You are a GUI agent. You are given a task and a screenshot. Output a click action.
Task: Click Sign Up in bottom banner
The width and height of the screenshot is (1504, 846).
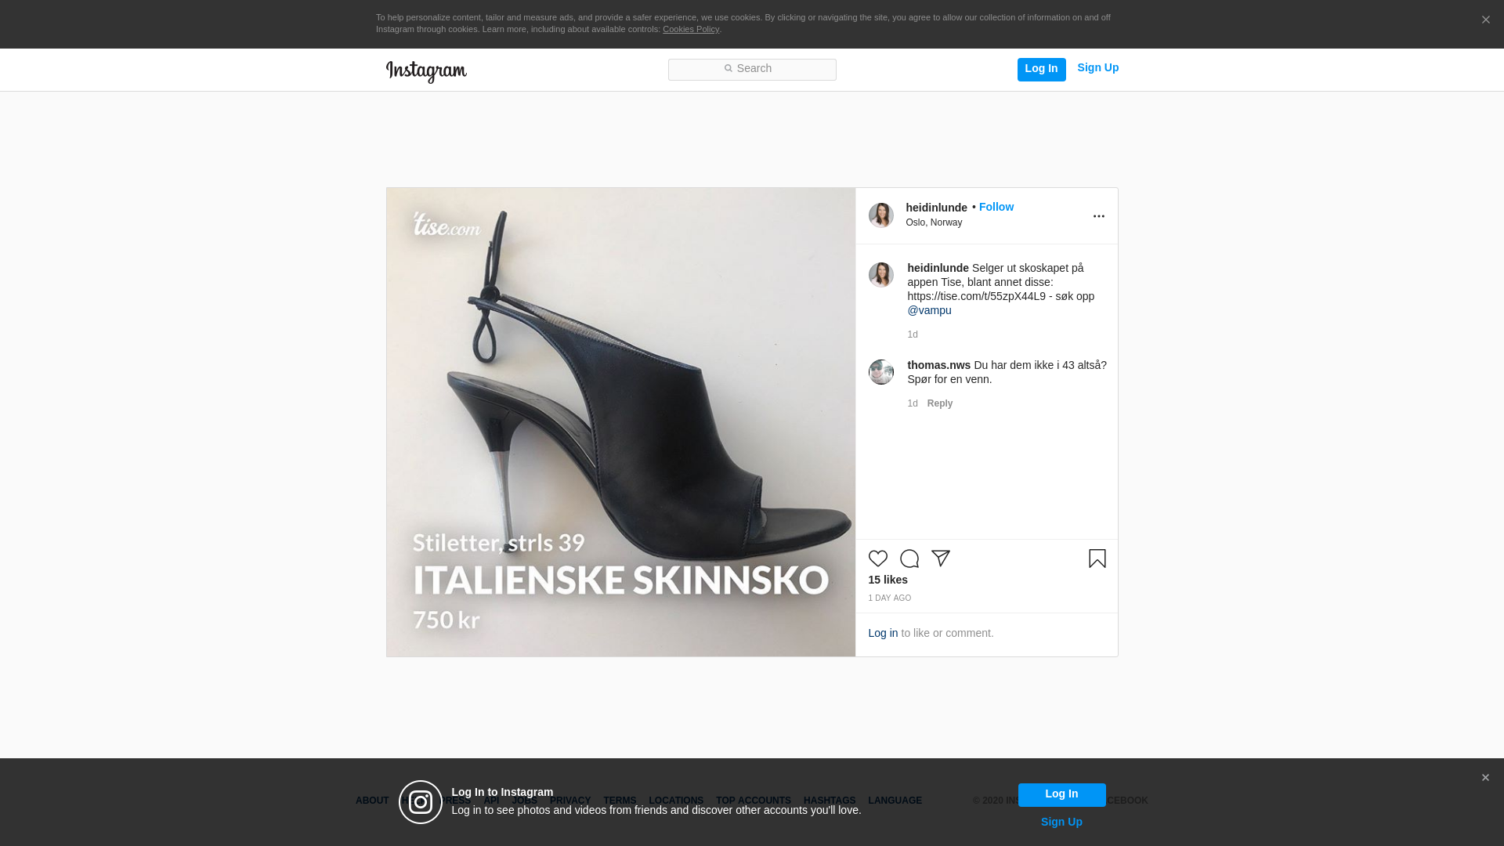click(x=1062, y=822)
